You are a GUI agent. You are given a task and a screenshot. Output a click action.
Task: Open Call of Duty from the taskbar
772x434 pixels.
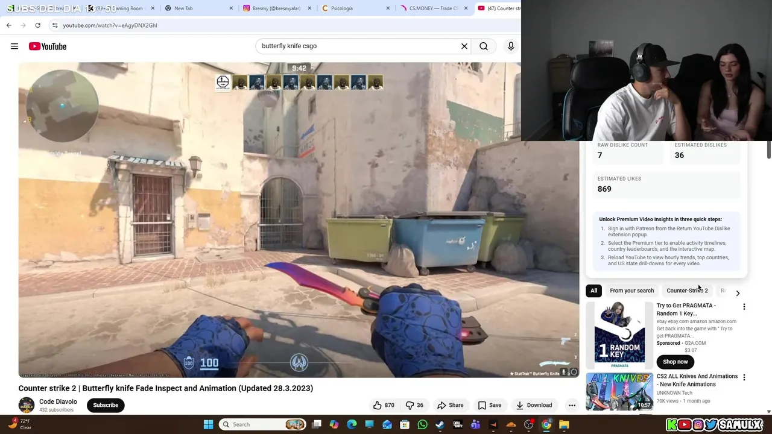point(458,424)
